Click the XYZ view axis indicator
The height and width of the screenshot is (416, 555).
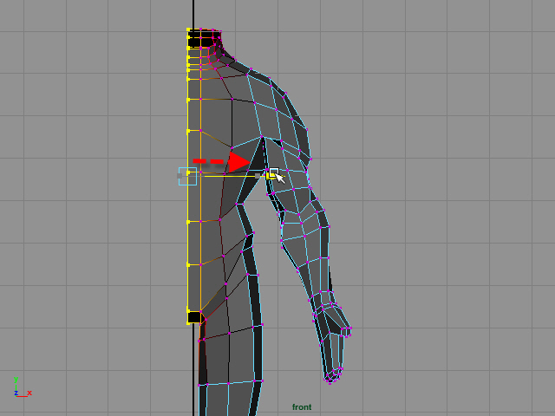[x=23, y=387]
